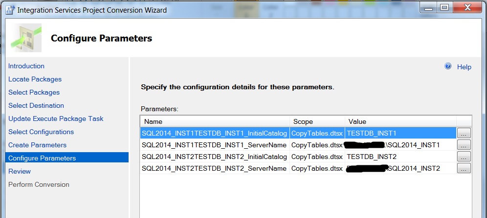Click the Help link text
This screenshot has width=487, height=218.
(x=464, y=67)
